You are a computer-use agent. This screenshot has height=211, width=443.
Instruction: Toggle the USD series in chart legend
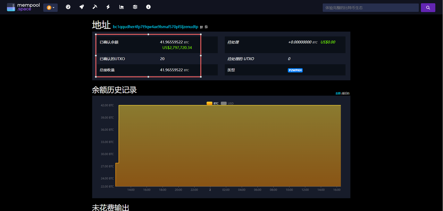point(227,103)
